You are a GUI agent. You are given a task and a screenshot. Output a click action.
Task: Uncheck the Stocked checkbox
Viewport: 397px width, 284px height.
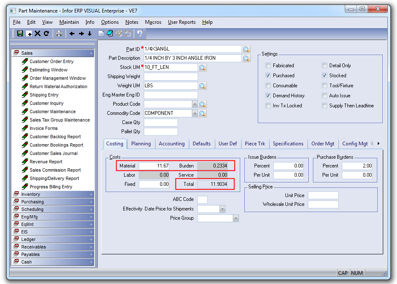coord(324,76)
